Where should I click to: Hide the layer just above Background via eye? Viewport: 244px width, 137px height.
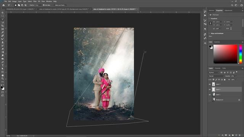tap(210, 95)
